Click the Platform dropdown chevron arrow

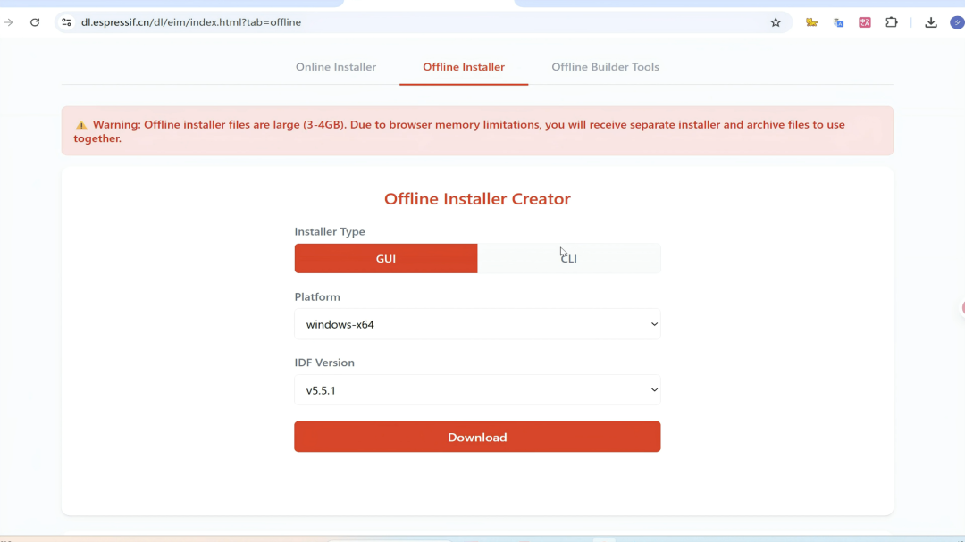click(x=654, y=324)
